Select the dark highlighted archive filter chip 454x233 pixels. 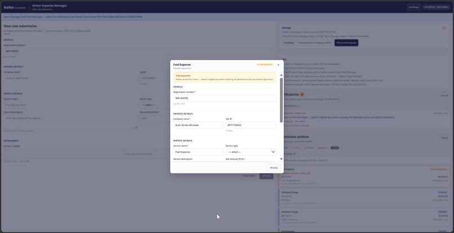pyautogui.click(x=335, y=148)
